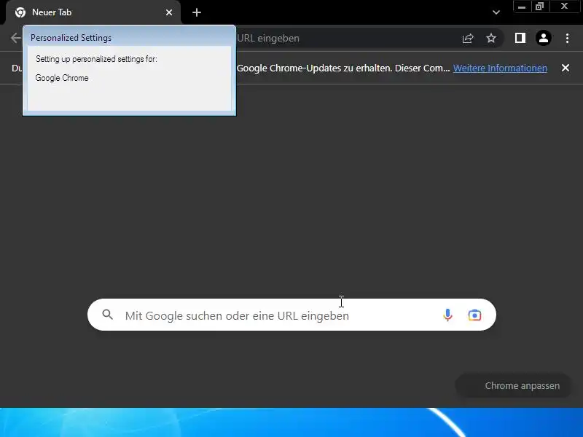Select the Neuer Tab tab
Image resolution: width=583 pixels, height=437 pixels.
tap(93, 12)
